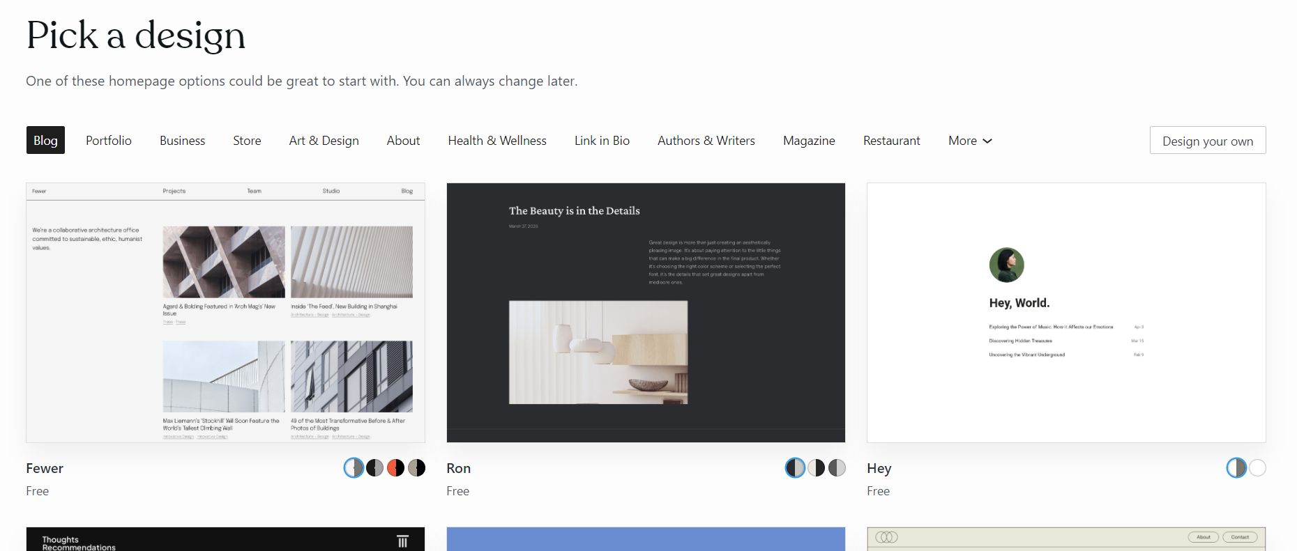Open the Art & Design category
Screen dimensions: 1297x551
[x=324, y=141]
